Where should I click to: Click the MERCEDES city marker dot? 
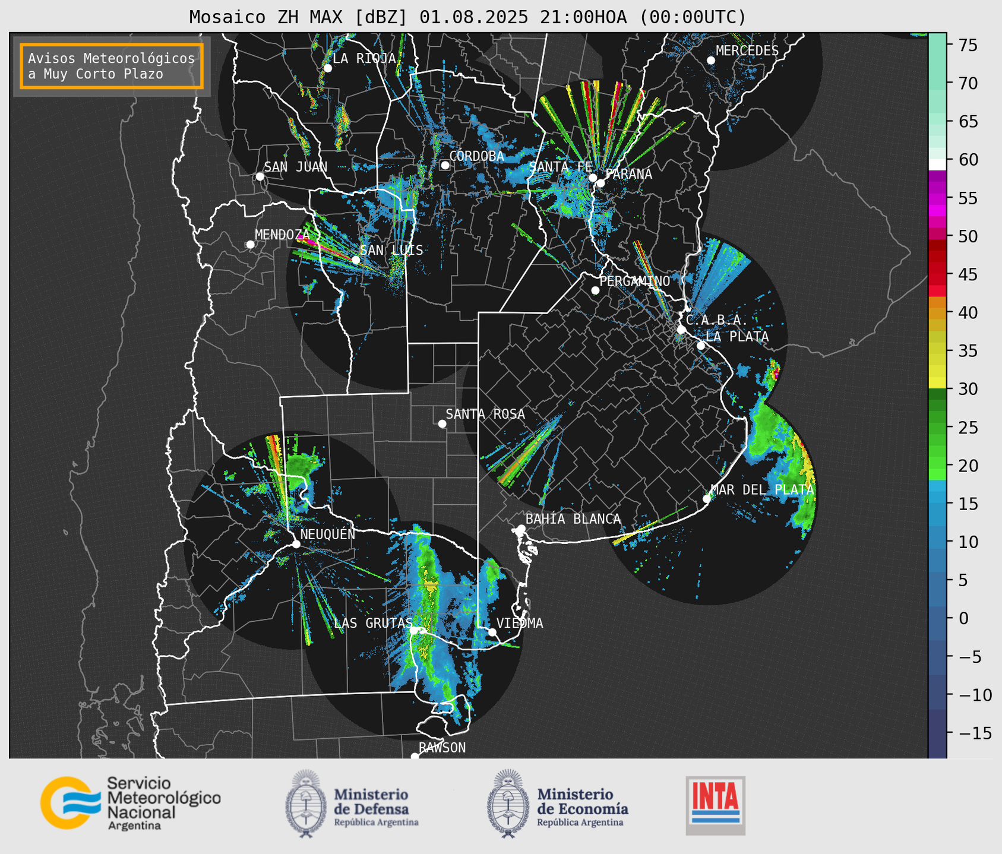(710, 61)
